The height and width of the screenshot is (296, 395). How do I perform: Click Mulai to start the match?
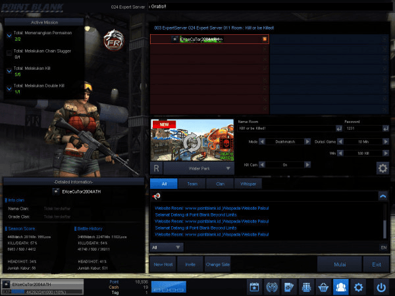coord(340,264)
